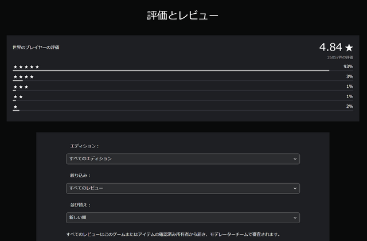Viewport: 367px width, 241px height.
Task: Click the 世界のプレイヤーの評価 label
Action: coord(36,47)
